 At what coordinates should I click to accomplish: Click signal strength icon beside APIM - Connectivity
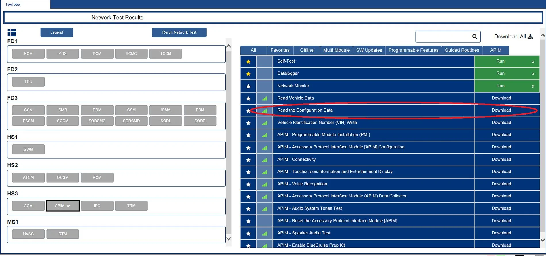tap(265, 160)
